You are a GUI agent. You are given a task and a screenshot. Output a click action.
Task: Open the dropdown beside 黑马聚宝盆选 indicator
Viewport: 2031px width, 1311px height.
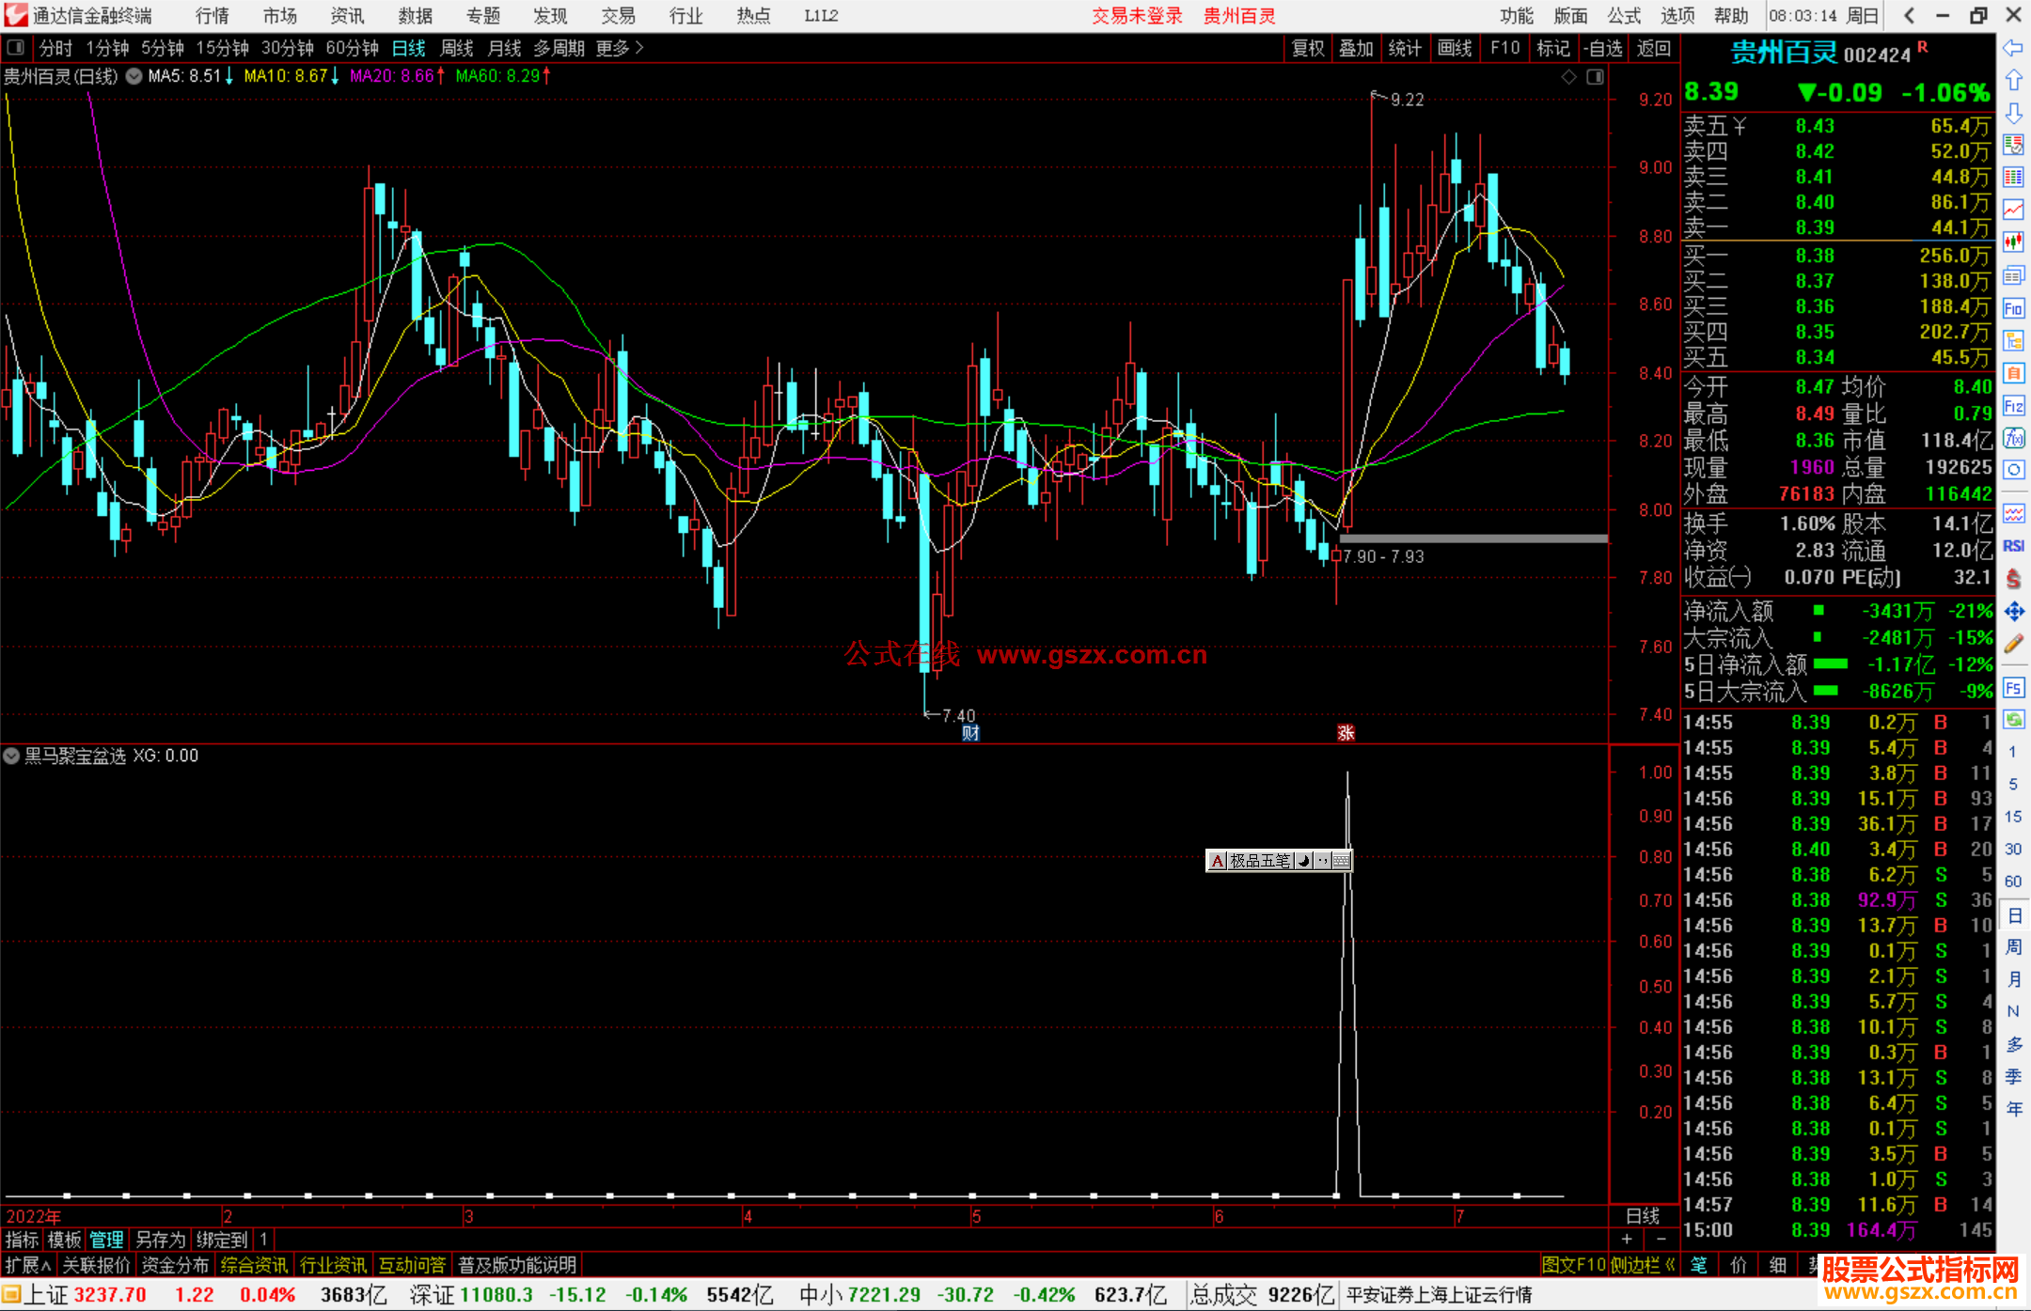[x=11, y=756]
